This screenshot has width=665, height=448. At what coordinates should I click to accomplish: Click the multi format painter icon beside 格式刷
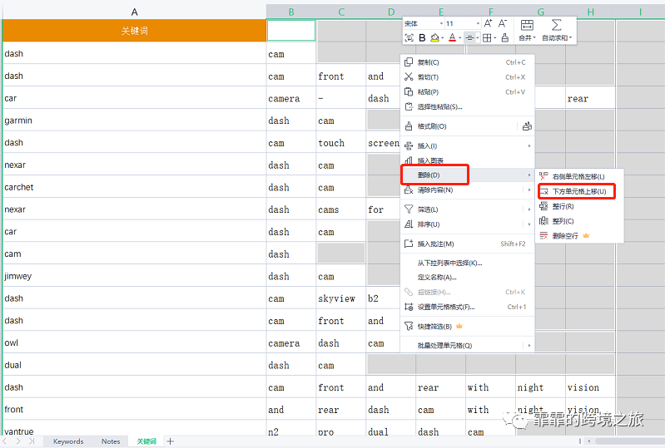tap(527, 126)
